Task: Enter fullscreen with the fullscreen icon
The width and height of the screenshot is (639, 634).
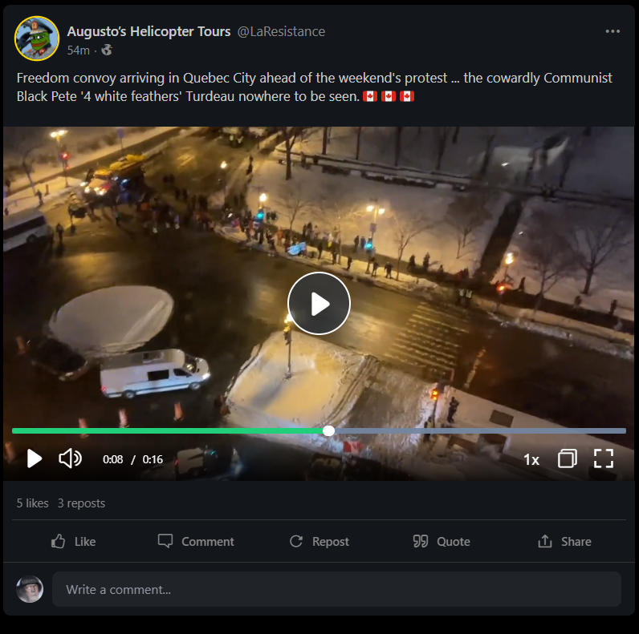Action: (x=604, y=458)
